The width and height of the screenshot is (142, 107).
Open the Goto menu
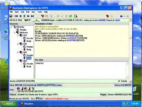tap(17, 12)
